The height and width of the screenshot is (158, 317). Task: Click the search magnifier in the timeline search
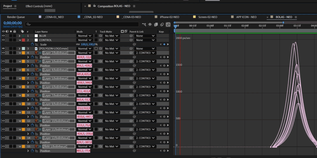28,24
